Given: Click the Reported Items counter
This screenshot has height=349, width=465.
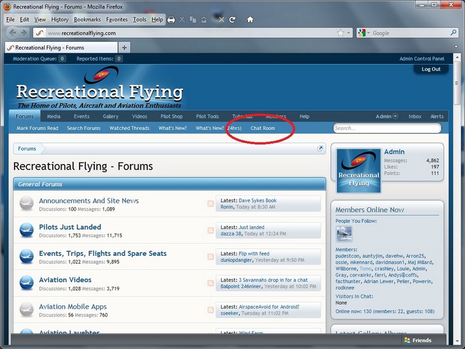Looking at the screenshot, I should click(119, 59).
